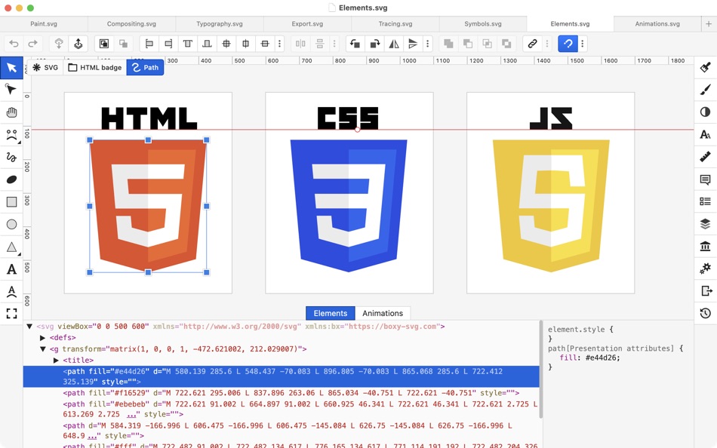Open the Objects list panel

705,201
